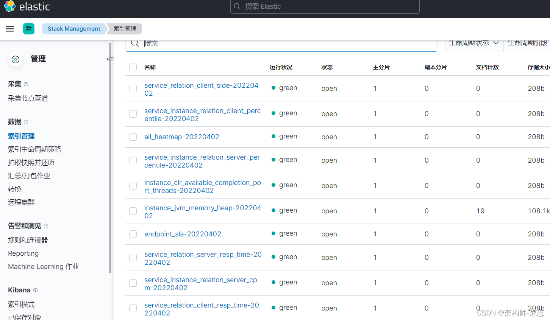The image size is (550, 320).
Task: Open 索引模式 in sidebar
Action: pos(21,304)
